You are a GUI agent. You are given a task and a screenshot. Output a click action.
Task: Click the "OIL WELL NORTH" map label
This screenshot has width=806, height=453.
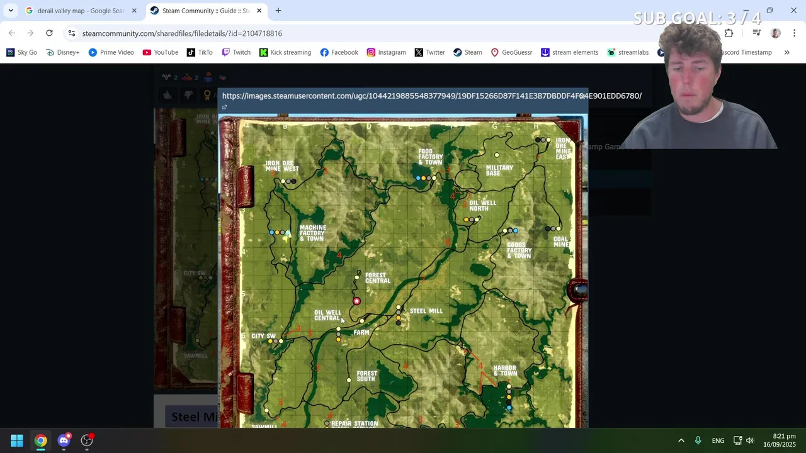click(482, 206)
